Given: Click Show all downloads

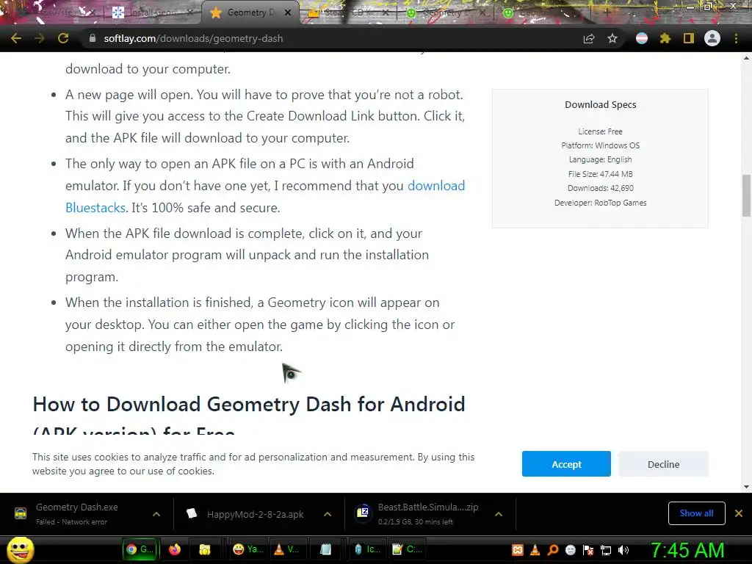Looking at the screenshot, I should 696,513.
